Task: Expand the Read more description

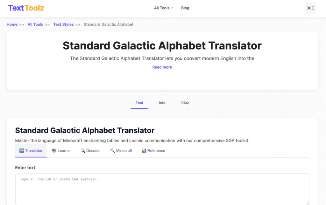Action: tap(162, 67)
